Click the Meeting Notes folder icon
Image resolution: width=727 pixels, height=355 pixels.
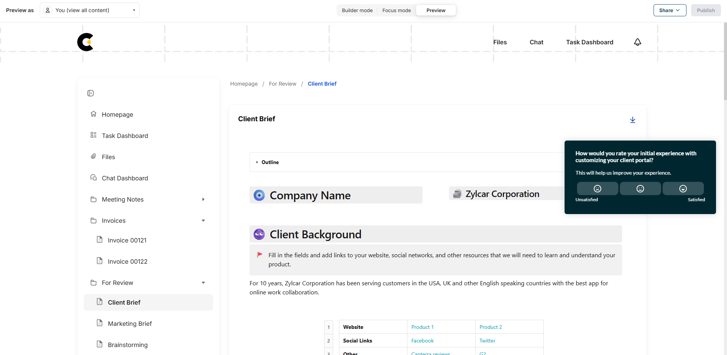(x=94, y=199)
